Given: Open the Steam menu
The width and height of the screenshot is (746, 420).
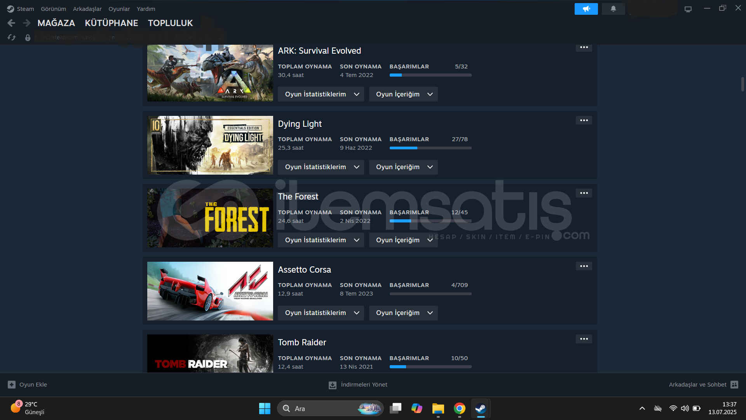Looking at the screenshot, I should pyautogui.click(x=25, y=9).
